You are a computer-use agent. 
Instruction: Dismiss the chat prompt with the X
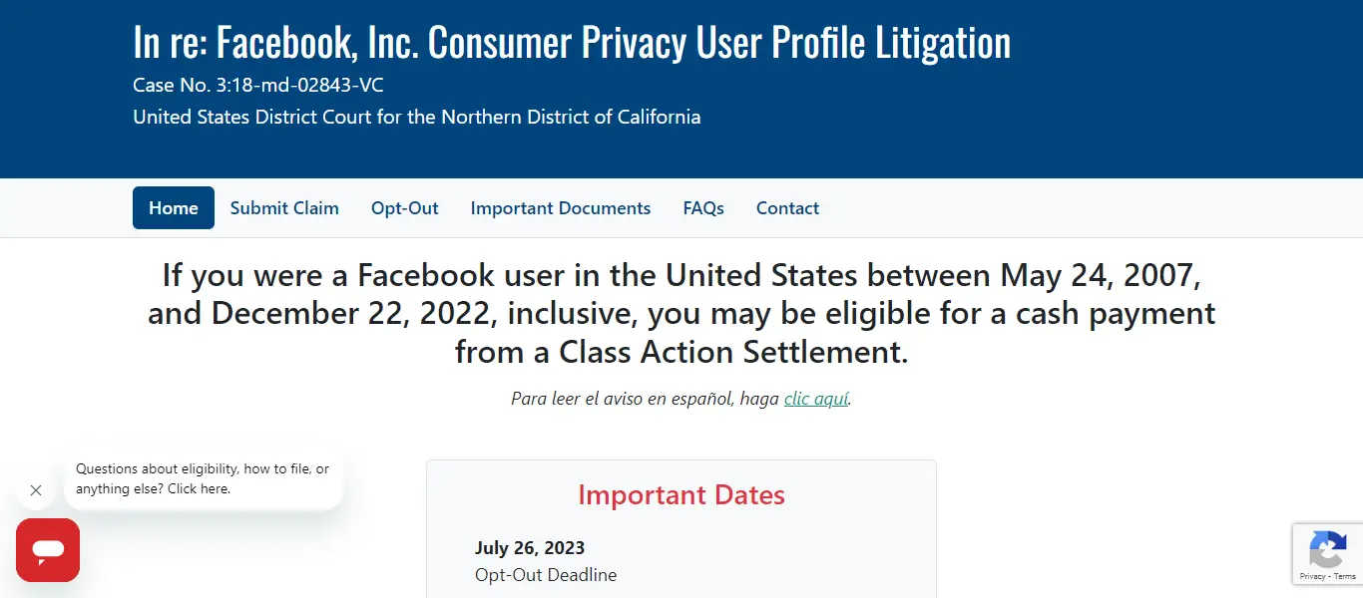click(x=35, y=490)
